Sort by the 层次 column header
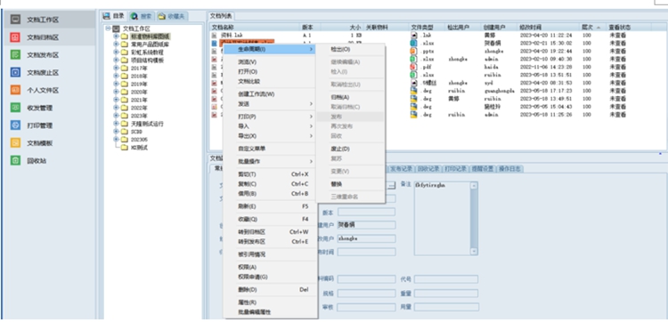668x322 pixels. [x=593, y=28]
